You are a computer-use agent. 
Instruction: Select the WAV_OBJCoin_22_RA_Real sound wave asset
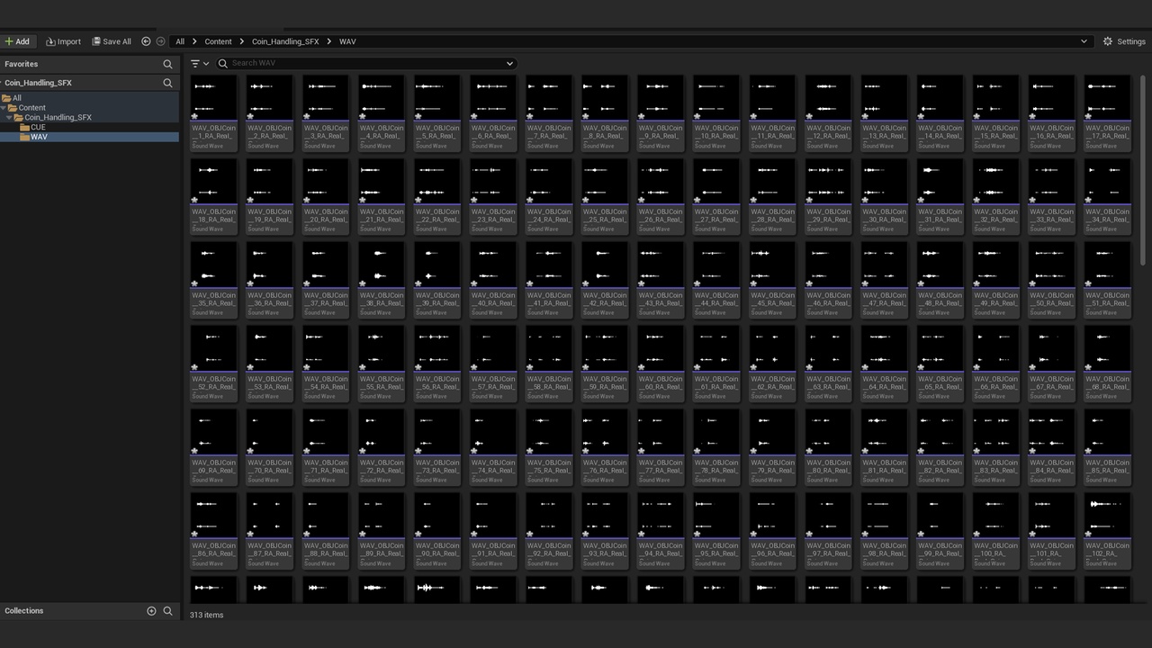[x=437, y=196]
